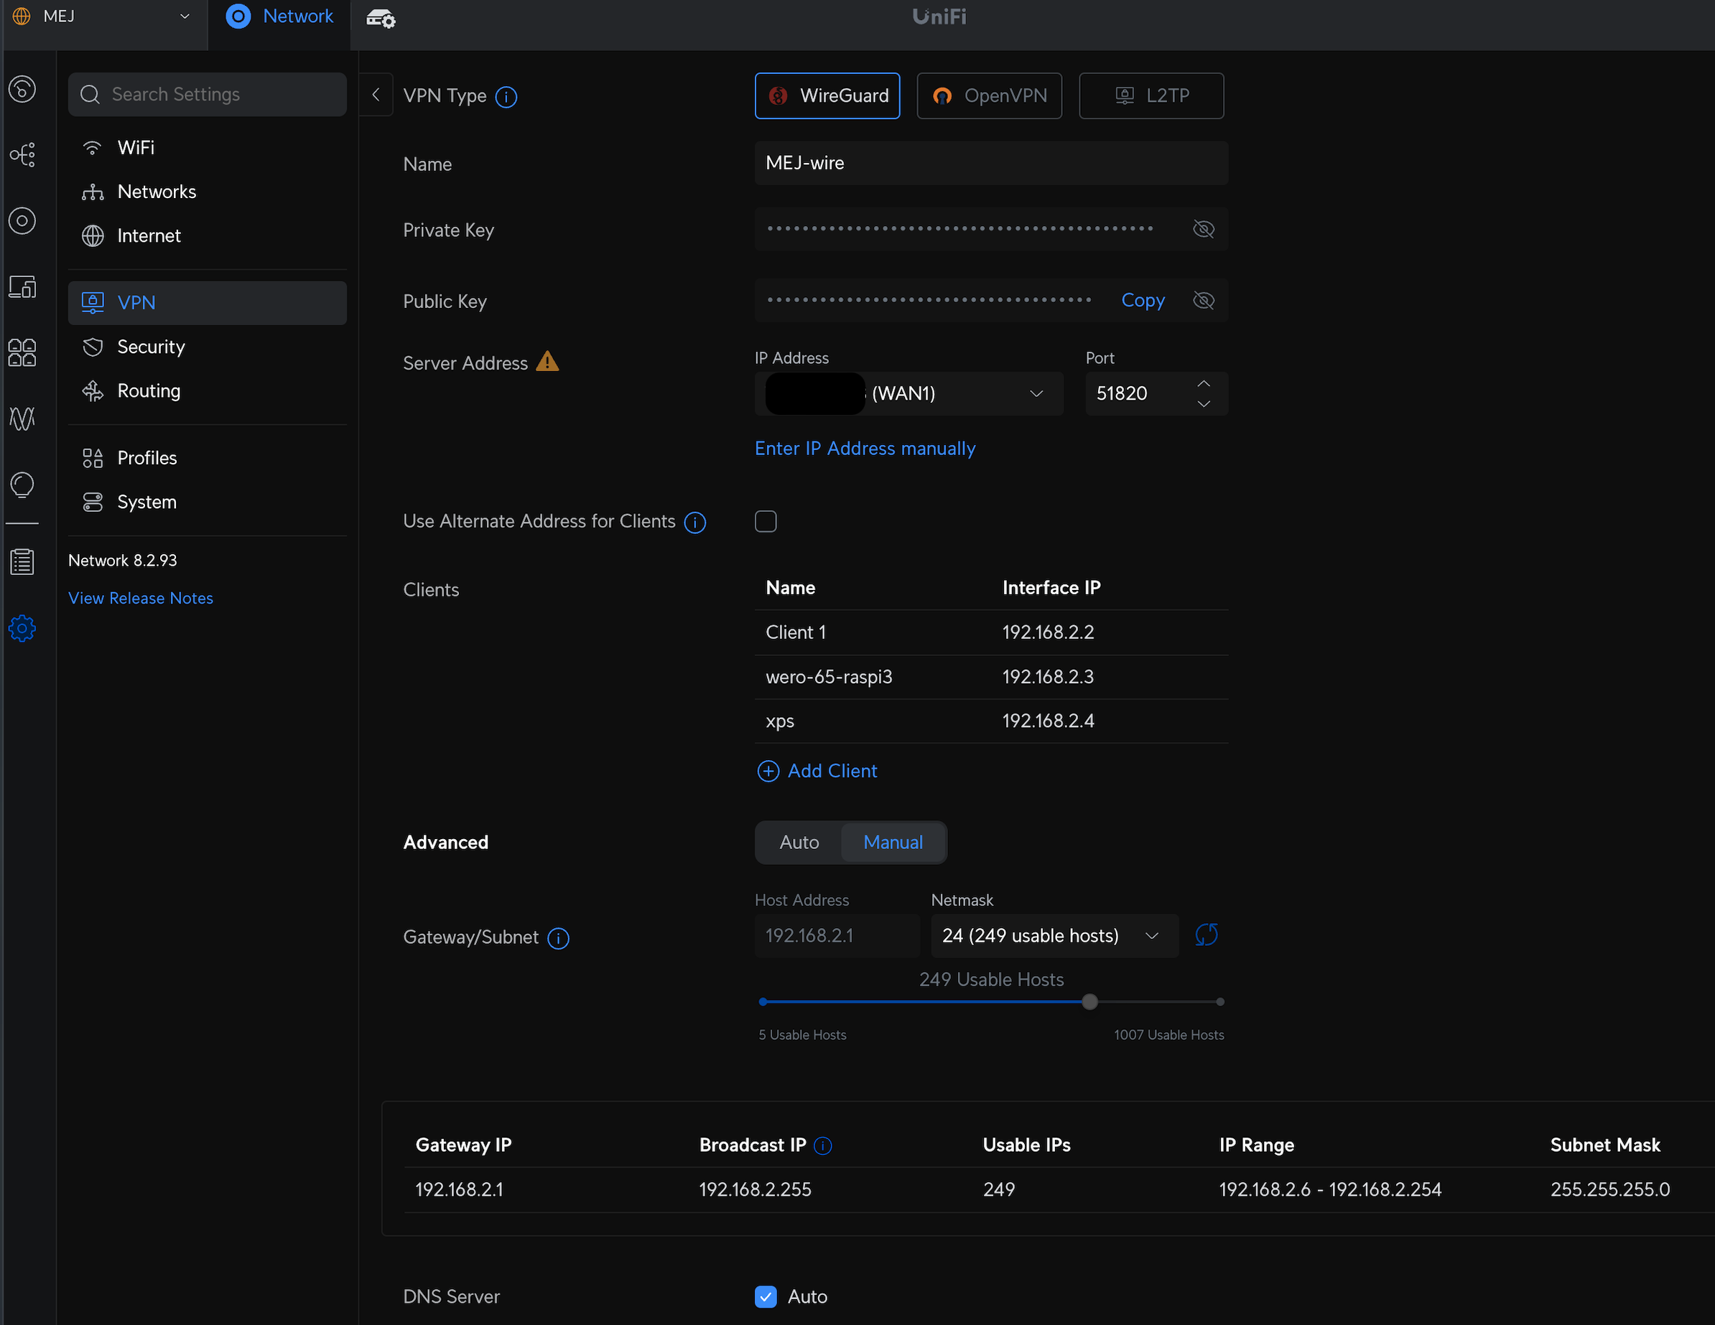Click the usable hosts slider handle
Screen dimensions: 1715x1325
click(1089, 1001)
